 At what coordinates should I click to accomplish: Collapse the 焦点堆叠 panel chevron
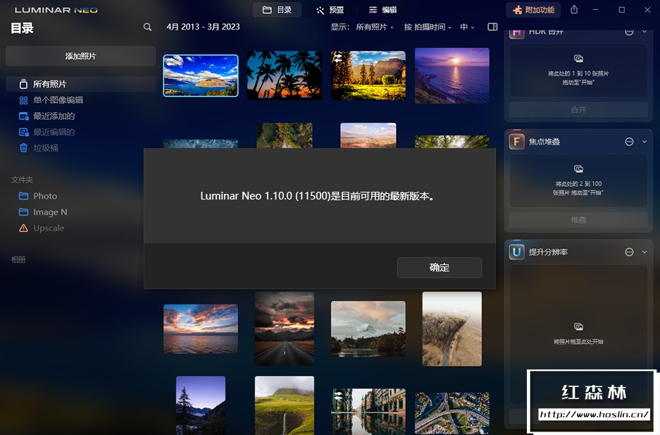point(645,142)
